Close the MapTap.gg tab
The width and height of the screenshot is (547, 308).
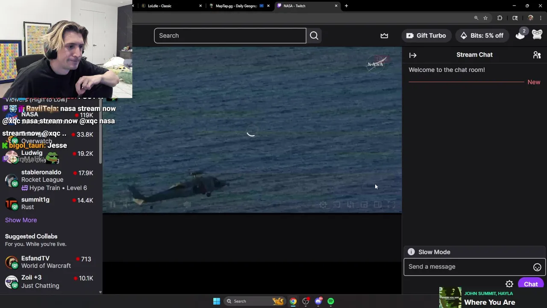(268, 6)
